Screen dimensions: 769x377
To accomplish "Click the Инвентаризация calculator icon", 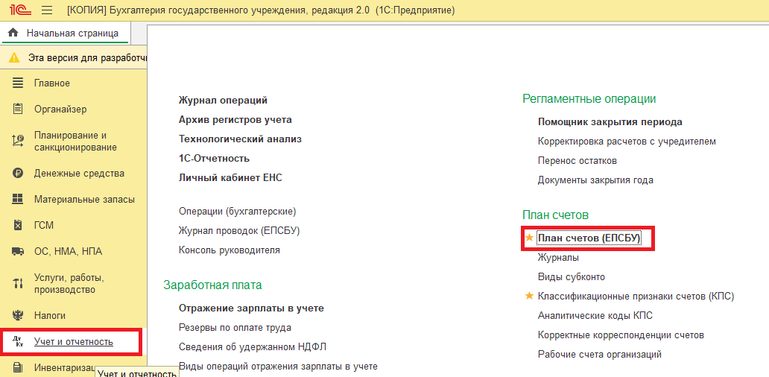I will (x=18, y=367).
